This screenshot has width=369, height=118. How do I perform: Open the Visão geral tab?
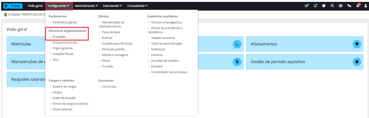(x=35, y=6)
